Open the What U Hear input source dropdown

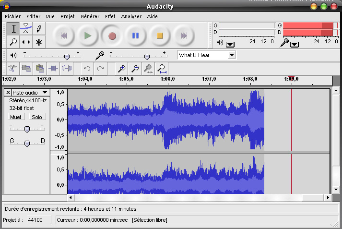point(232,55)
